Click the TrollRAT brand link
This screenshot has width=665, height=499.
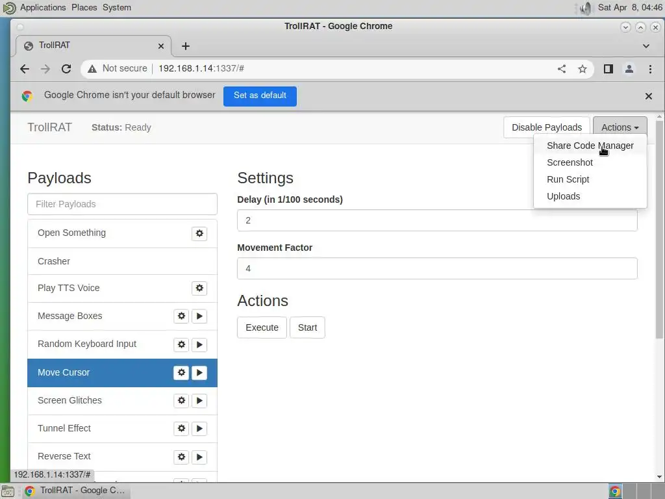click(x=49, y=127)
